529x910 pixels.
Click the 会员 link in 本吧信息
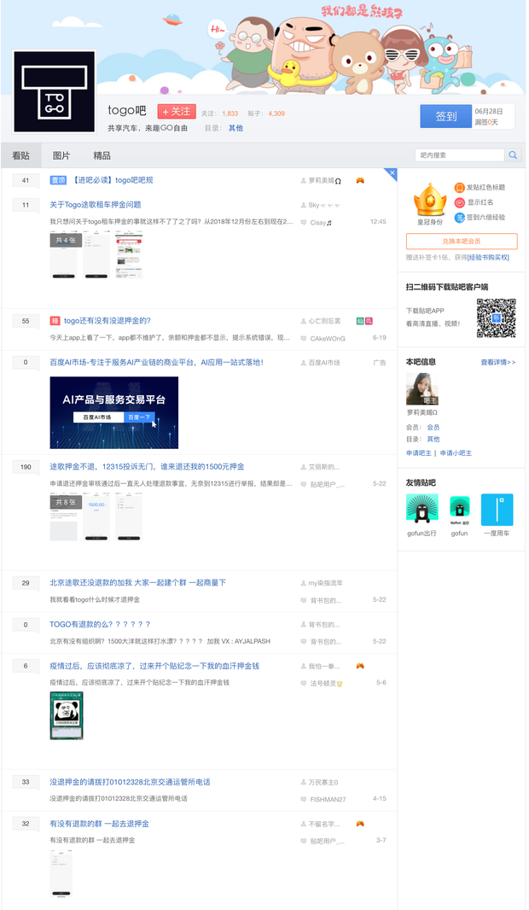[433, 427]
